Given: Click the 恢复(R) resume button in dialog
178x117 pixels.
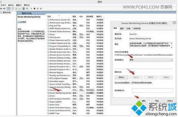Looking at the screenshot, I should coord(166,77).
